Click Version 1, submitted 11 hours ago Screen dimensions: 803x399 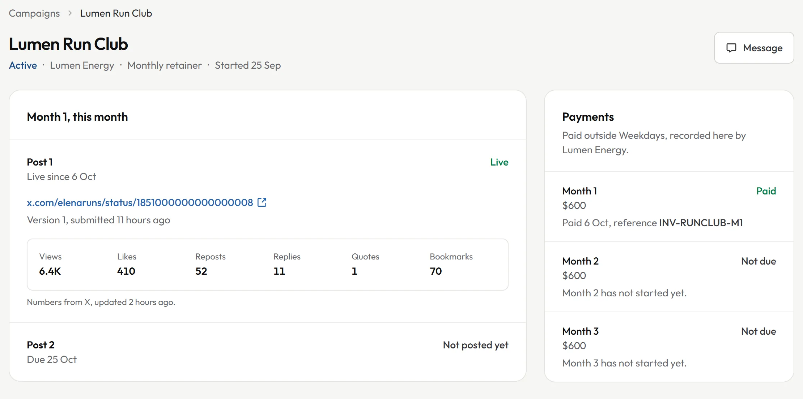[x=98, y=220]
